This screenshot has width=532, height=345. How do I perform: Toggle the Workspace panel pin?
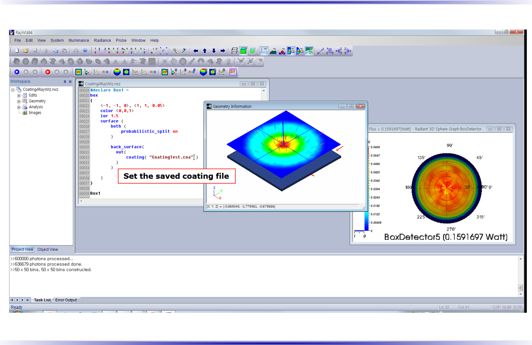(65, 82)
